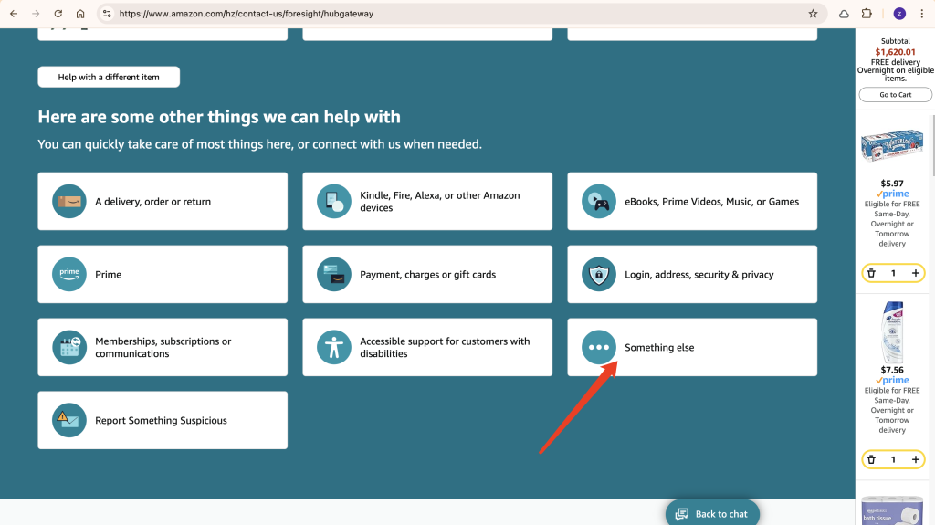
Task: Open Accessible support for customers with disabilities
Action: click(x=427, y=347)
